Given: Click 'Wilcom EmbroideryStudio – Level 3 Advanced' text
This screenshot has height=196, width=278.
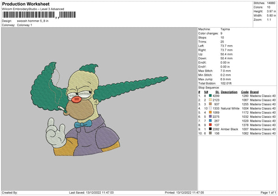Looking at the screenshot, I should pos(33,9).
